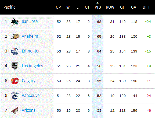Click the Calgary Flames logo
The image size is (155, 119).
point(15,81)
